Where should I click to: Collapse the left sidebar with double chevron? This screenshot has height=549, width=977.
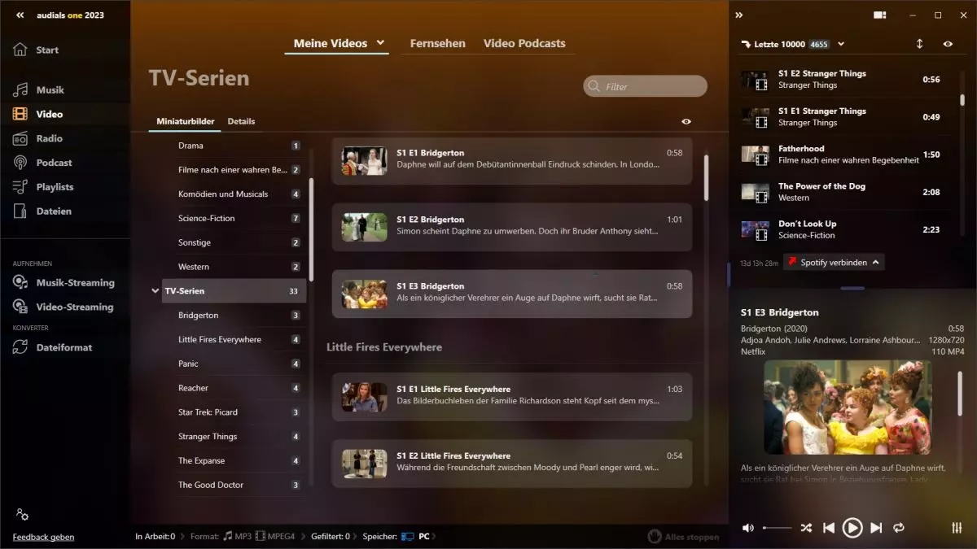tap(20, 15)
